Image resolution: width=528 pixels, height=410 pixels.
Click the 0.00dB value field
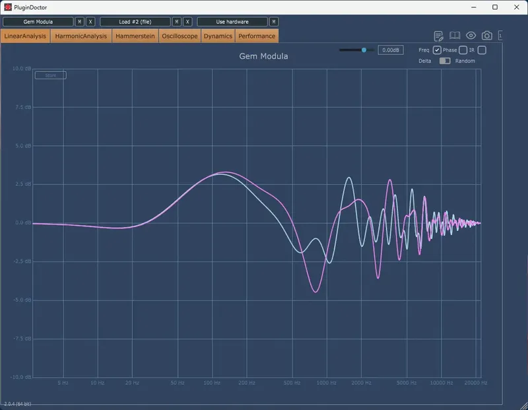(389, 49)
